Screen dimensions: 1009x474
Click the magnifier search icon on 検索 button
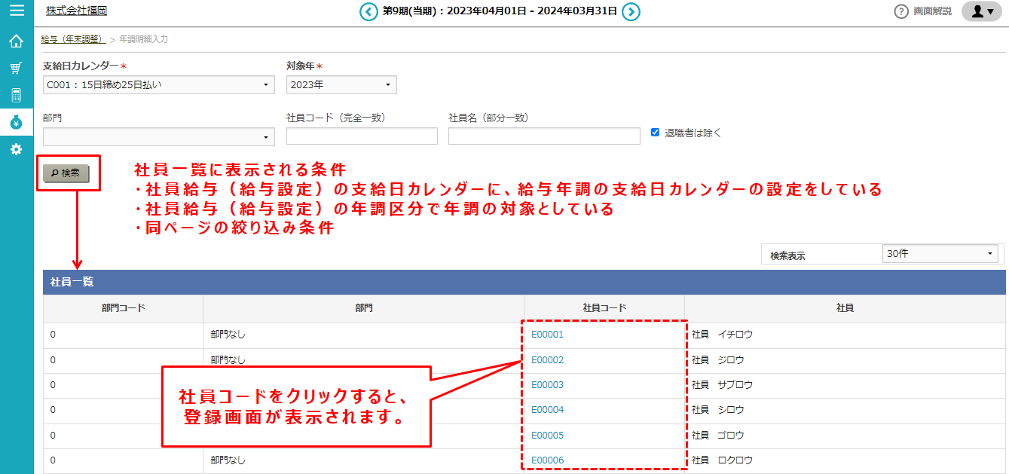(56, 173)
